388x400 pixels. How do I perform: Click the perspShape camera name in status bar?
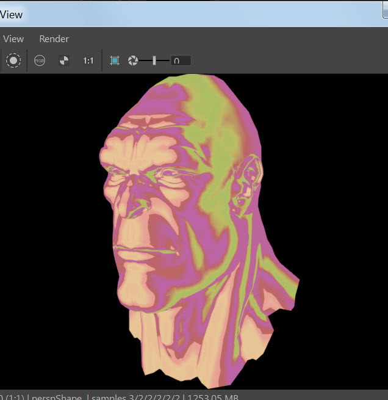[56, 396]
